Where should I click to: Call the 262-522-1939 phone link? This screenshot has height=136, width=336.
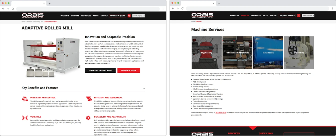pyautogui.click(x=221, y=113)
